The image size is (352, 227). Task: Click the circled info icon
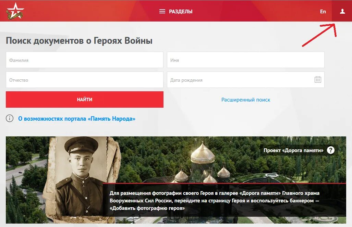[x=10, y=118]
